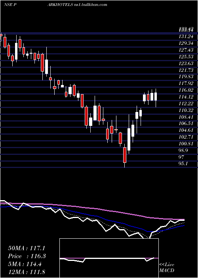Screen dimensions: 198x278
Task: Click the 114.12 price axis label
Action: click(x=186, y=97)
